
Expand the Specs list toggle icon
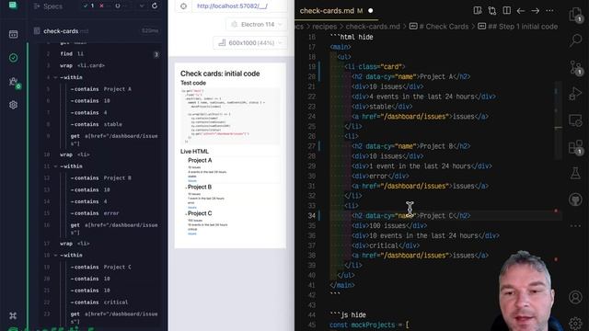click(x=37, y=6)
